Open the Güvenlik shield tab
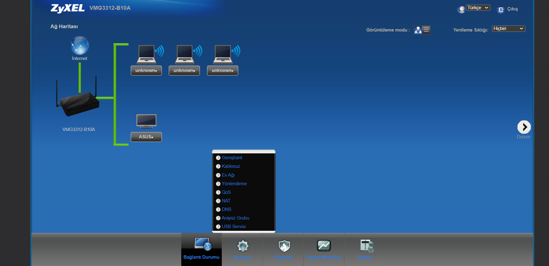Screen dimensions: 549x266 283,249
